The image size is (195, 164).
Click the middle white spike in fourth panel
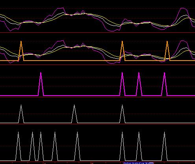tap(74, 114)
